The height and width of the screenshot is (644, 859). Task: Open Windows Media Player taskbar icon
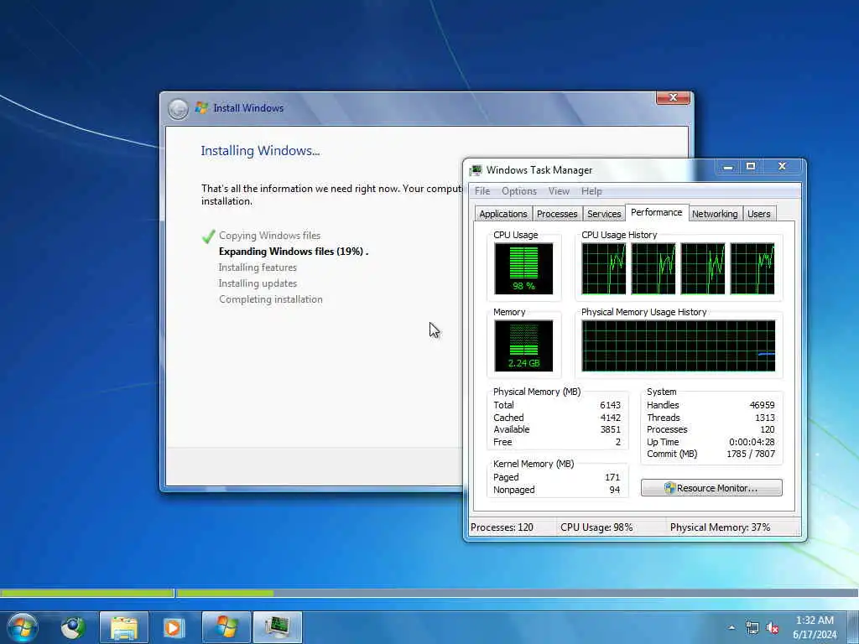[174, 627]
